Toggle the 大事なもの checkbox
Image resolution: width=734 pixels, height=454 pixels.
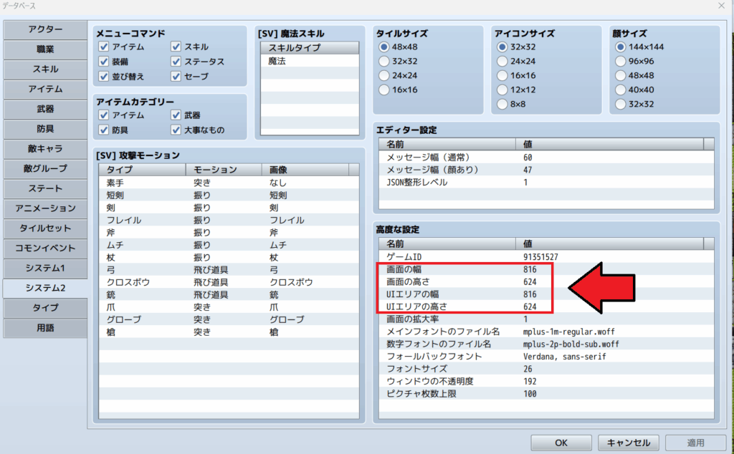pos(176,130)
